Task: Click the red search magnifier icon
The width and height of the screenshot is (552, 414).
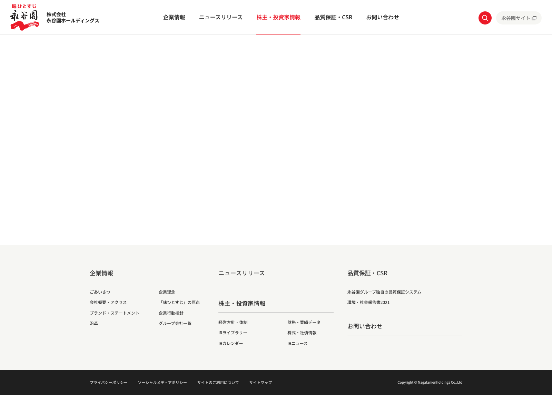Action: pyautogui.click(x=485, y=18)
